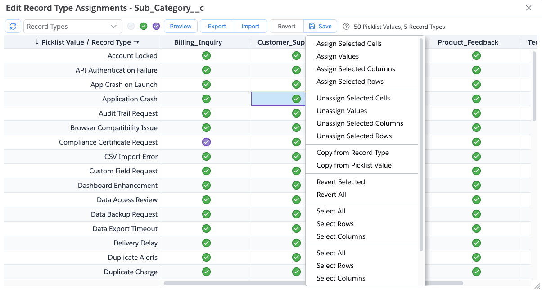Toggle Customer_Sup assignment for Duplicate Charge

coord(296,272)
